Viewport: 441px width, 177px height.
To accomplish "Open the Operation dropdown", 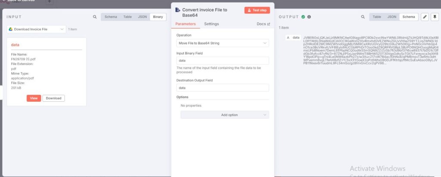I will pyautogui.click(x=223, y=43).
